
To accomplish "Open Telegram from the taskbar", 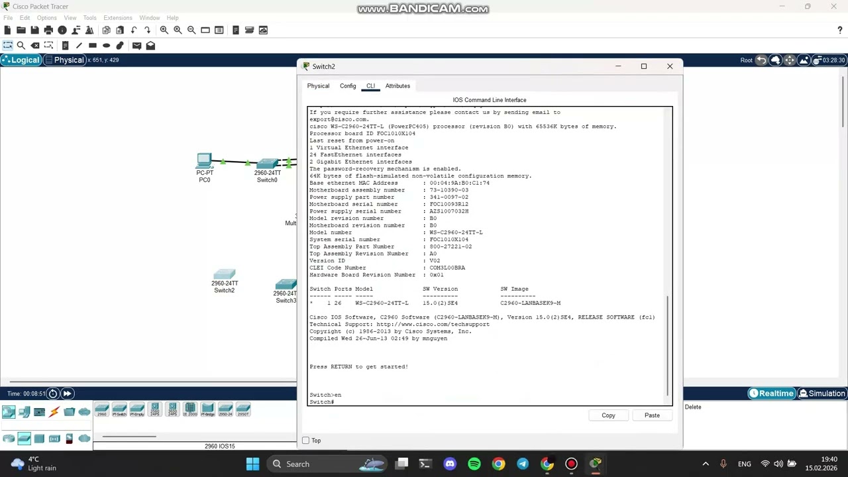I will click(523, 464).
